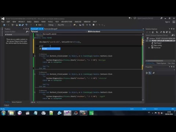
Task: Open the FILE menu
Action: pos(3,22)
